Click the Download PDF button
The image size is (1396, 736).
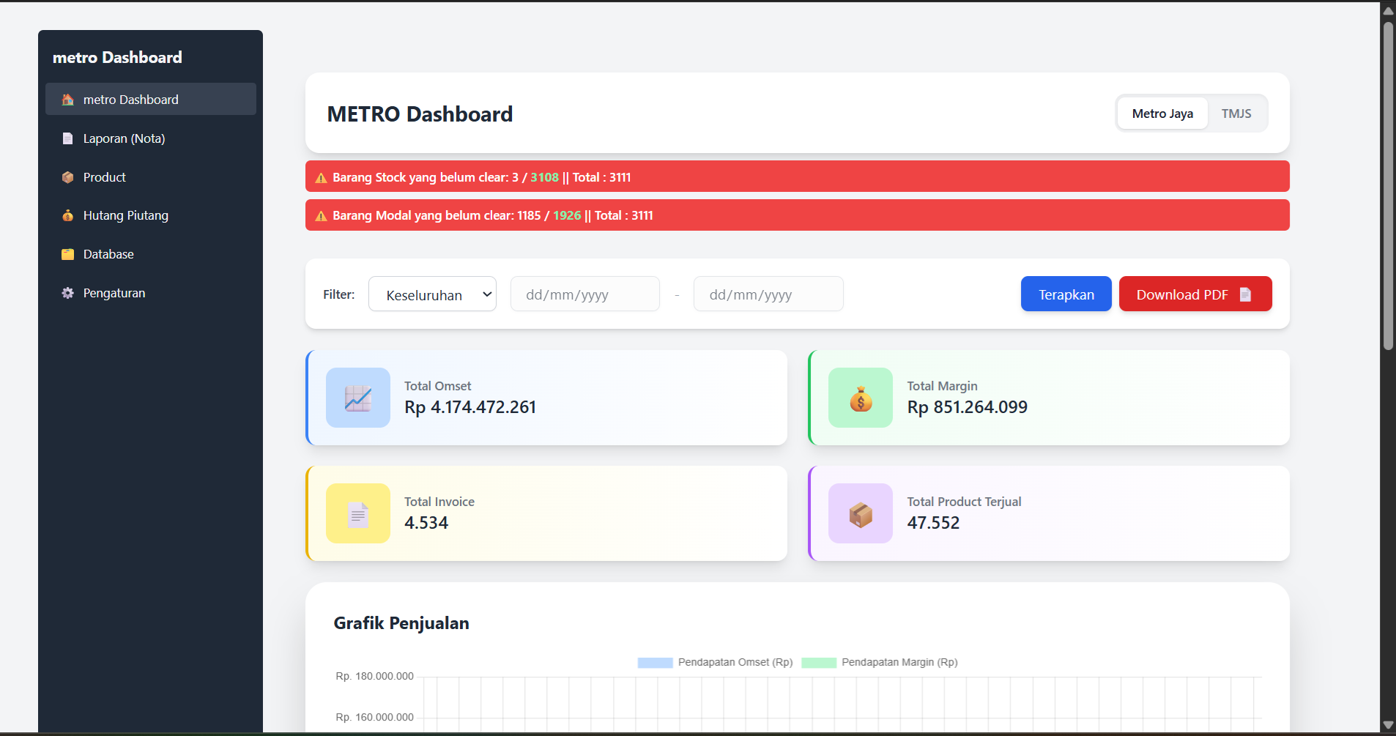[1195, 294]
